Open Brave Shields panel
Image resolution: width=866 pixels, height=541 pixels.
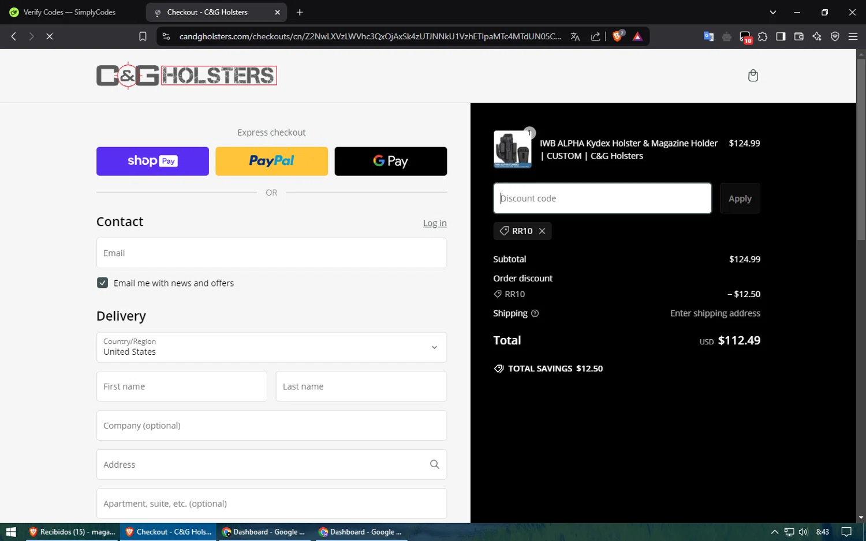(618, 36)
